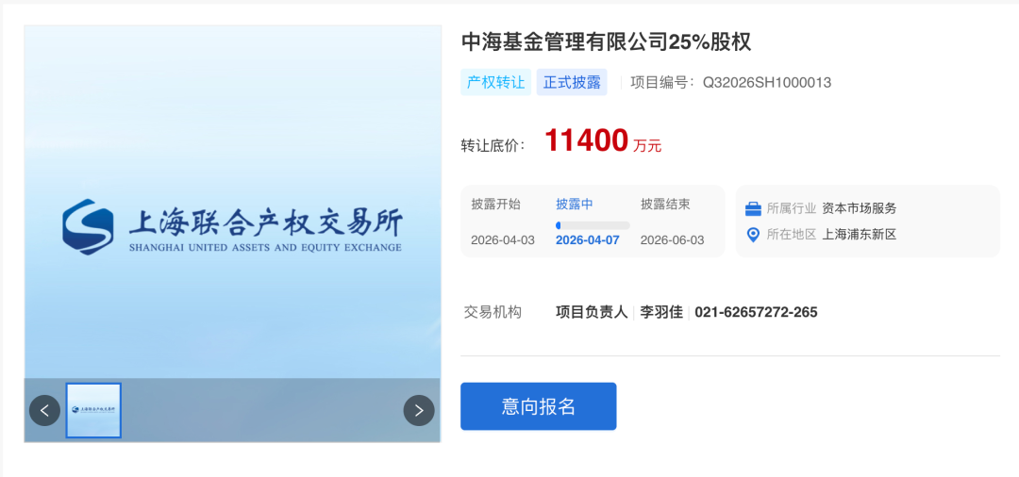1019x477 pixels.
Task: Click the project number Q32026SH1000013
Action: [x=767, y=82]
